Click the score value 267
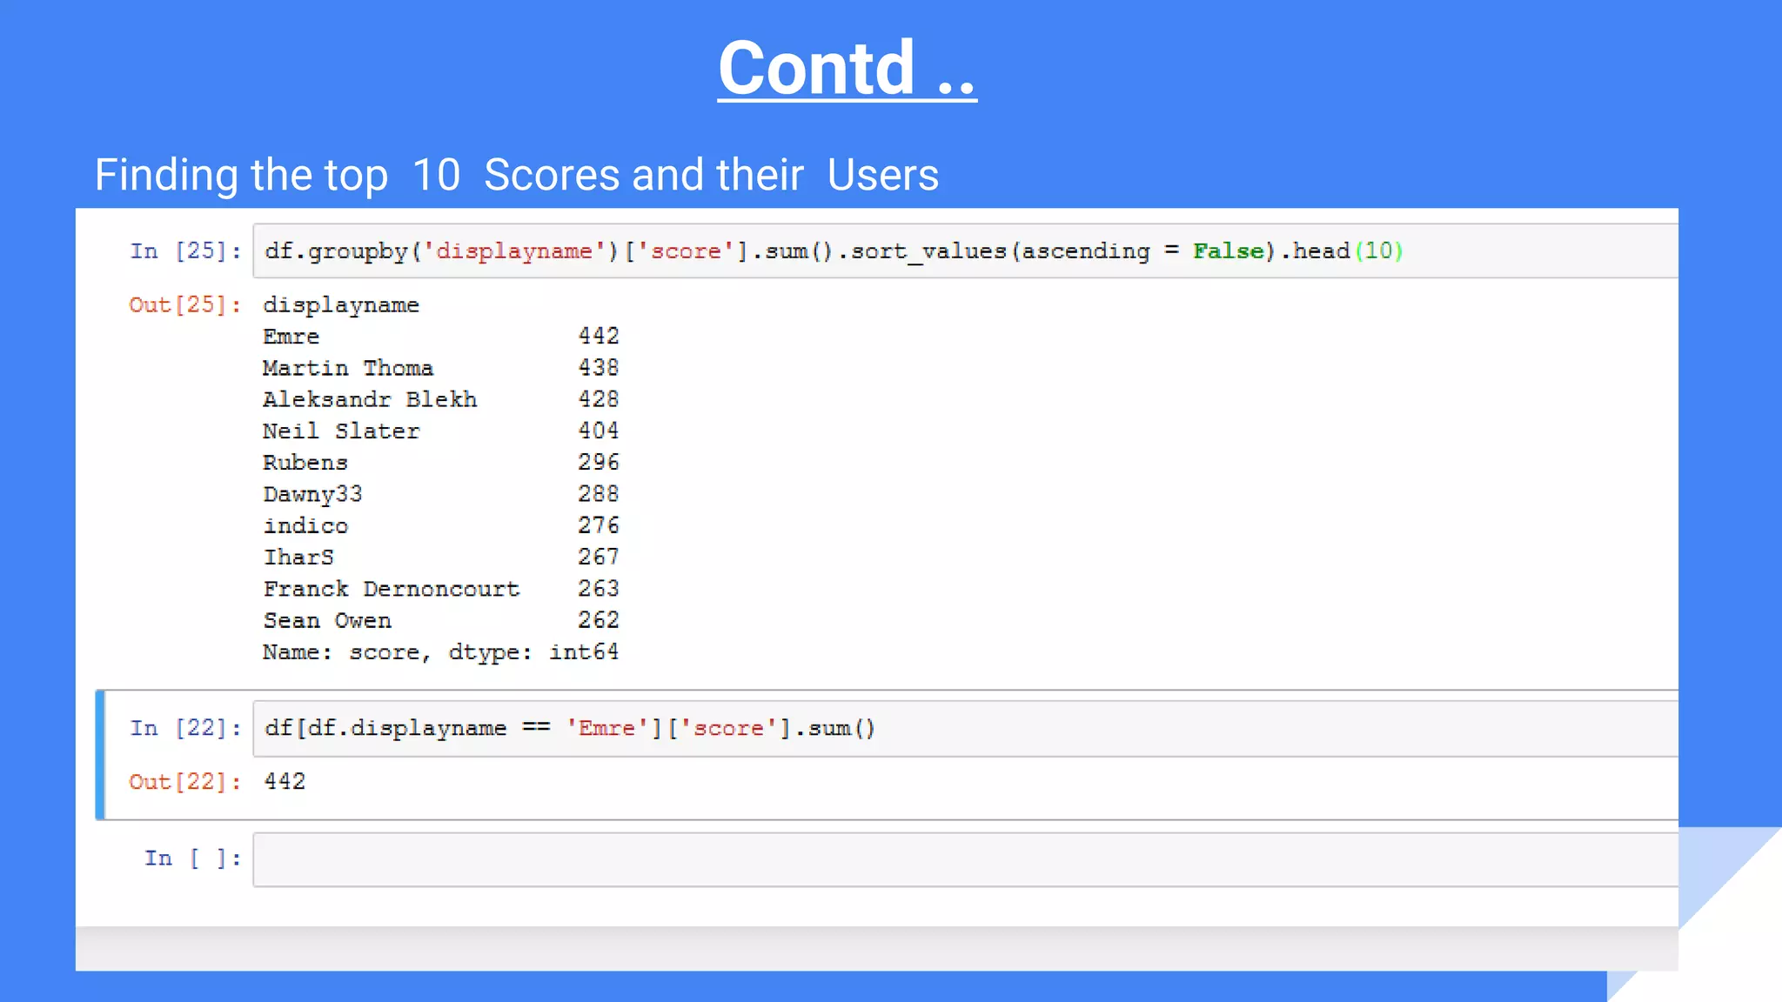Image resolution: width=1782 pixels, height=1002 pixels. click(x=599, y=557)
